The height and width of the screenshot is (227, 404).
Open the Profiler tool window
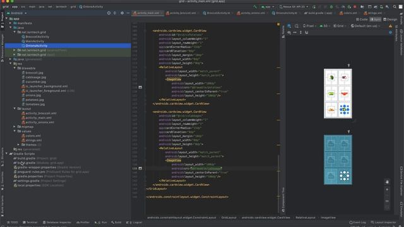(83, 223)
